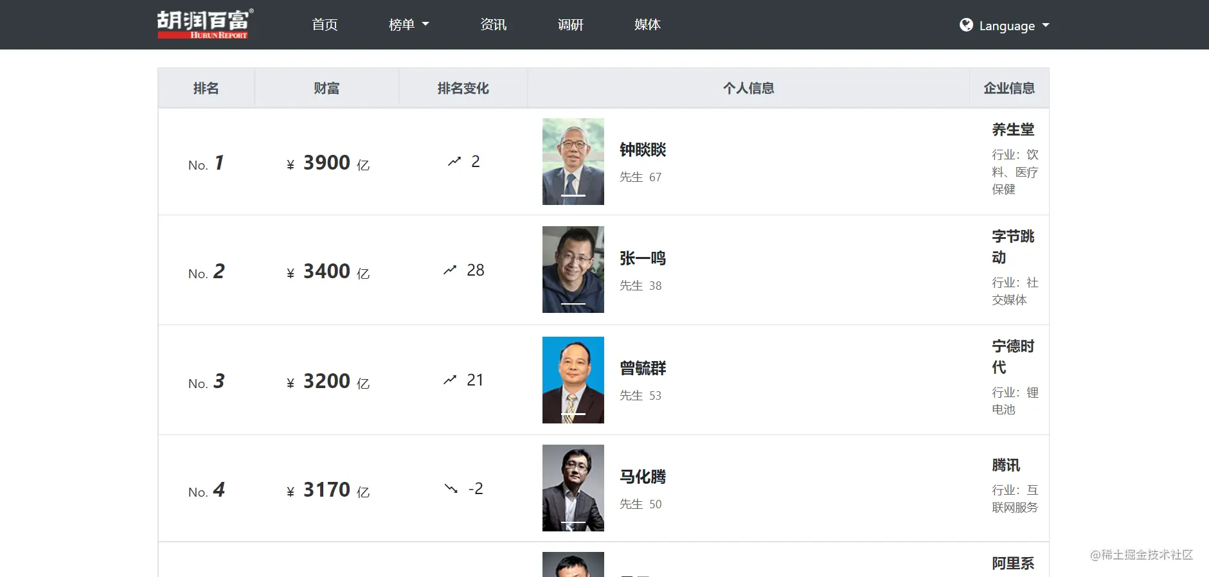Open the Language dropdown
This screenshot has height=577, width=1209.
(1005, 25)
